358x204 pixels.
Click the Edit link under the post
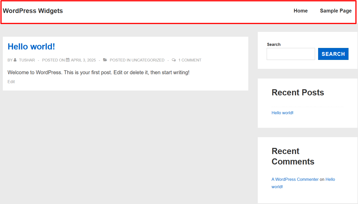tap(11, 82)
